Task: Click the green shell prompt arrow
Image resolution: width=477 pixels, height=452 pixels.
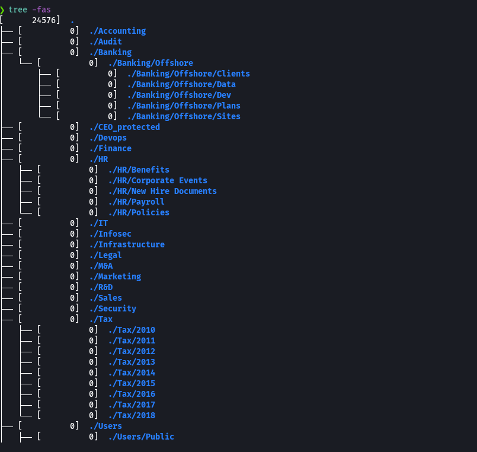Action: (x=2, y=10)
